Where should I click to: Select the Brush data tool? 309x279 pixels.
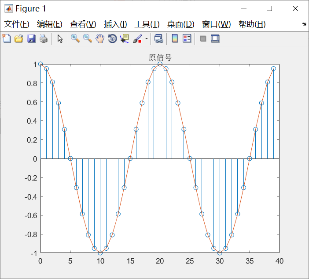137,38
